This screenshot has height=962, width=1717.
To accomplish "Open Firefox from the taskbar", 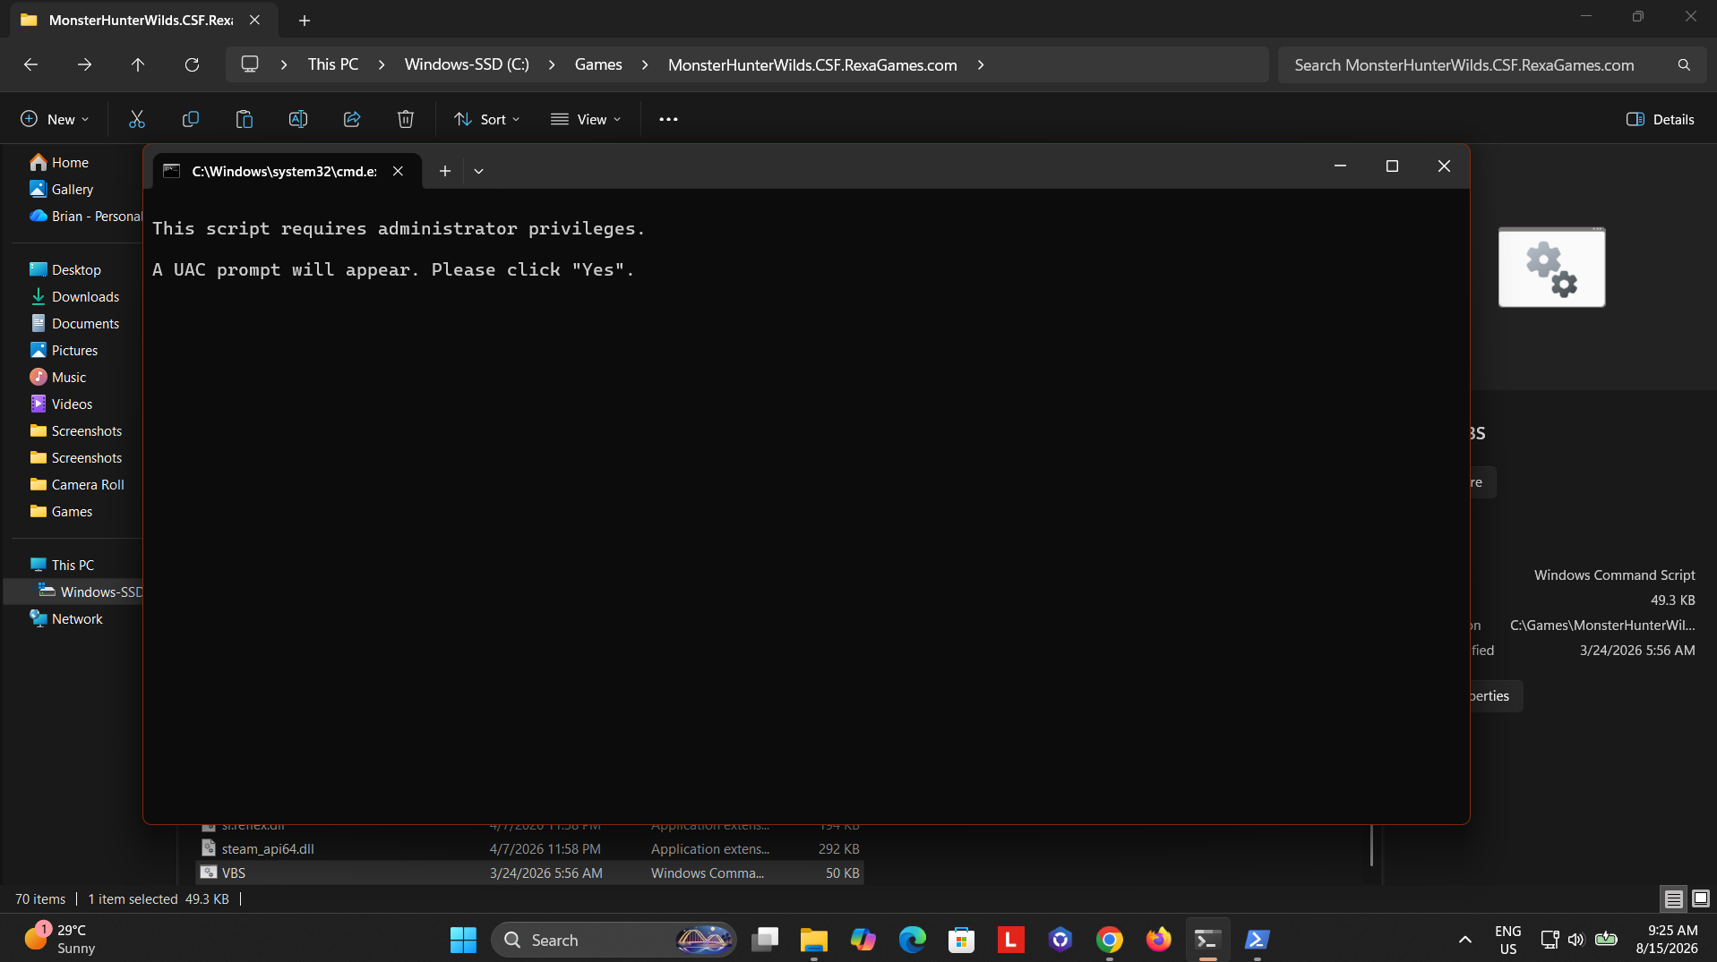I will pyautogui.click(x=1159, y=940).
